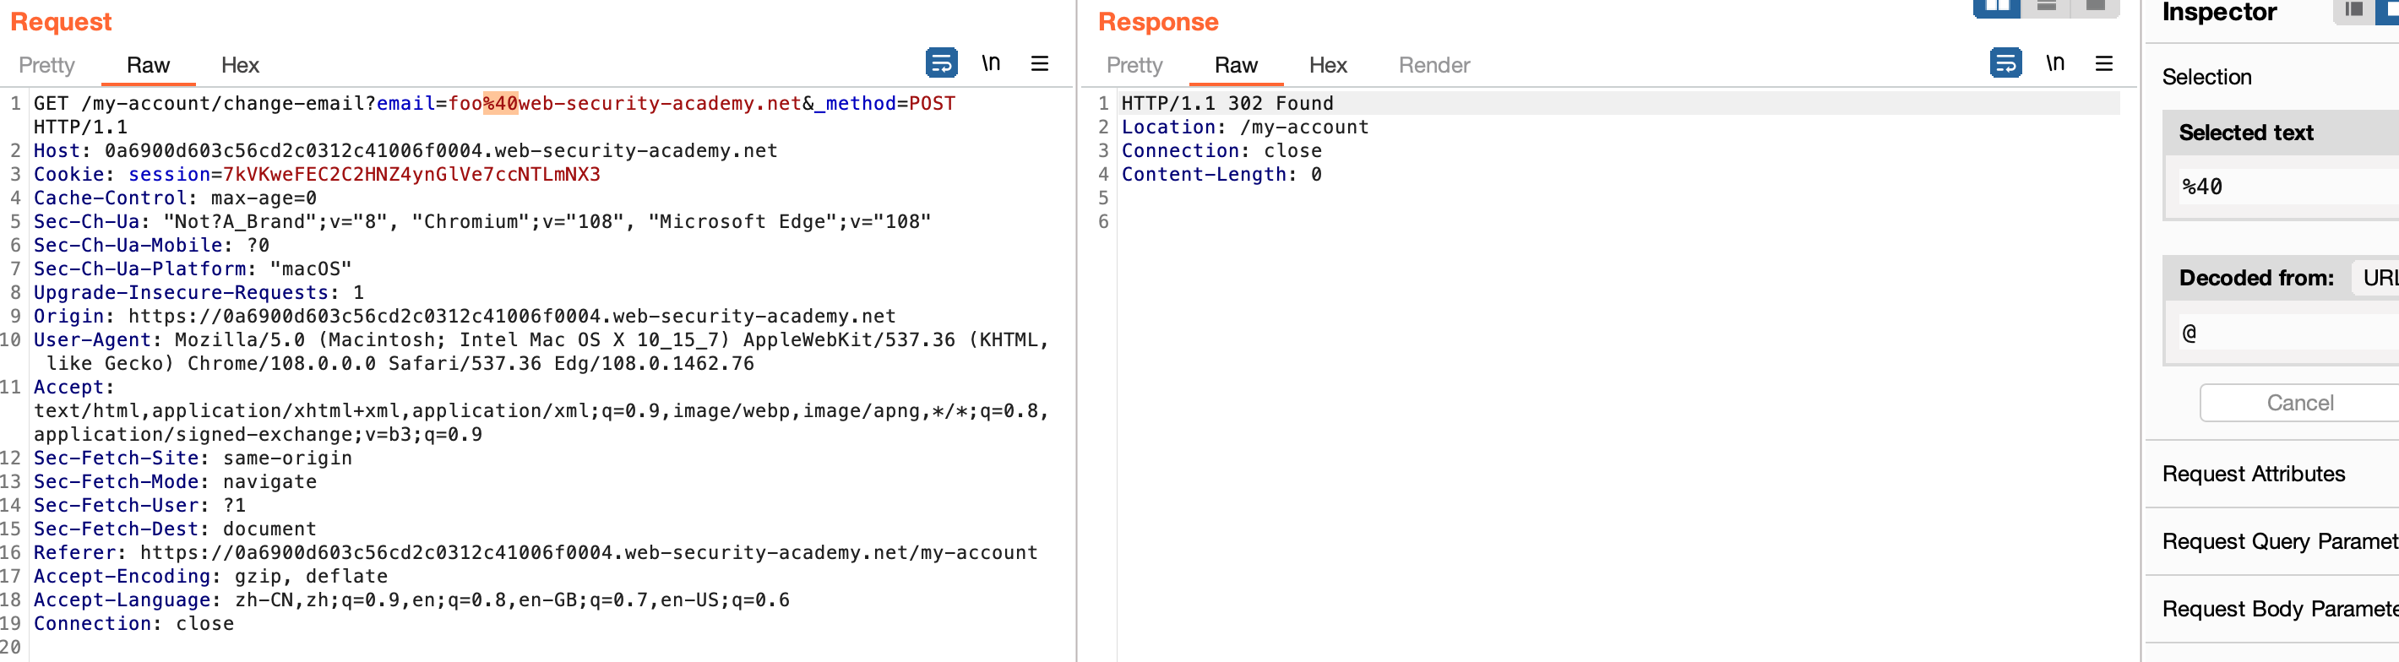Image resolution: width=2399 pixels, height=662 pixels.
Task: Switch the Request view to Raw
Action: (148, 65)
